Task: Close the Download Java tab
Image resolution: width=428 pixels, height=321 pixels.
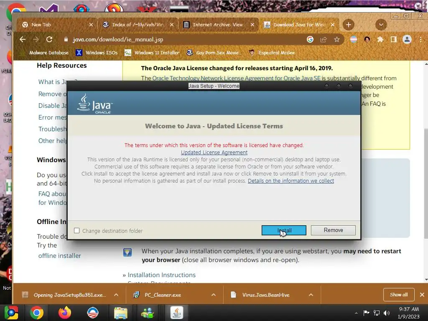Action: pos(333,25)
